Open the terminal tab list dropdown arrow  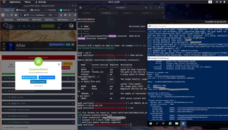click(163, 13)
